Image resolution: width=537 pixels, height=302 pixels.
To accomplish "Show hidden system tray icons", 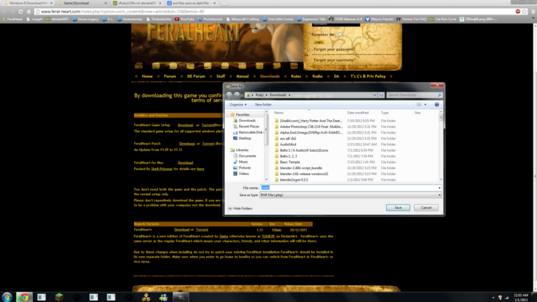I will coord(493,297).
